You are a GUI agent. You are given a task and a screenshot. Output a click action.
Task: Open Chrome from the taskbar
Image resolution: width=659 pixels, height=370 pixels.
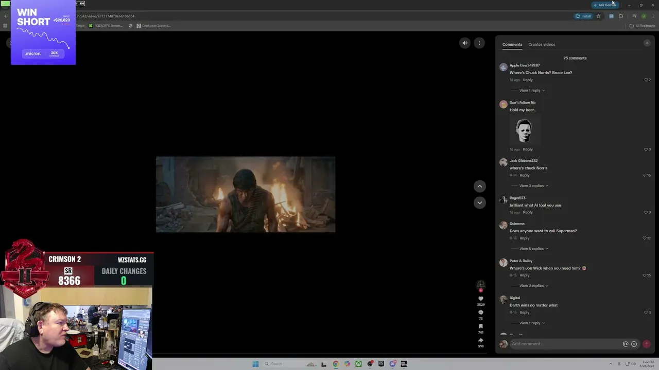(x=336, y=364)
